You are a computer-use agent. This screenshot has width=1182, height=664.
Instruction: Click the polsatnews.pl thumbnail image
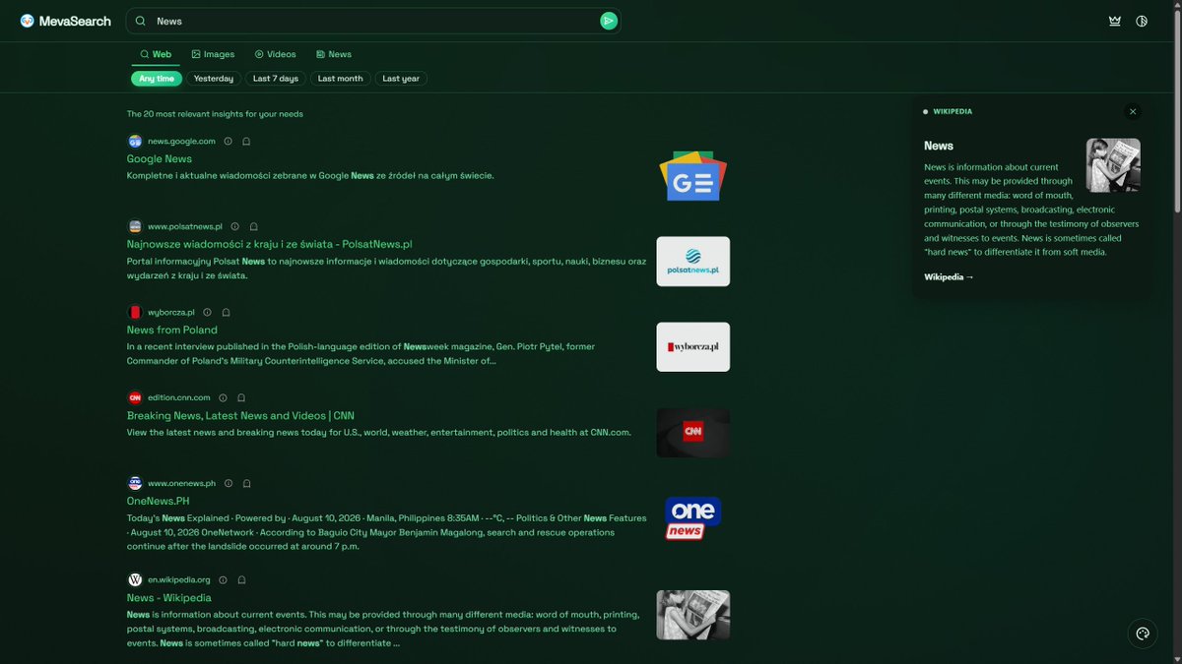click(693, 262)
